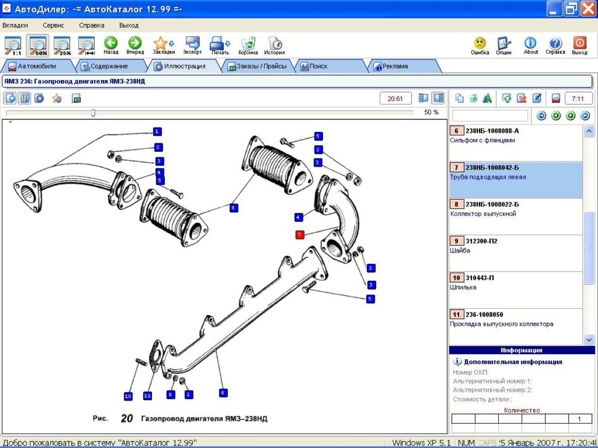The height and width of the screenshot is (448, 598).
Task: Click the red X delete icon in parts toolbar
Action: pos(522,99)
